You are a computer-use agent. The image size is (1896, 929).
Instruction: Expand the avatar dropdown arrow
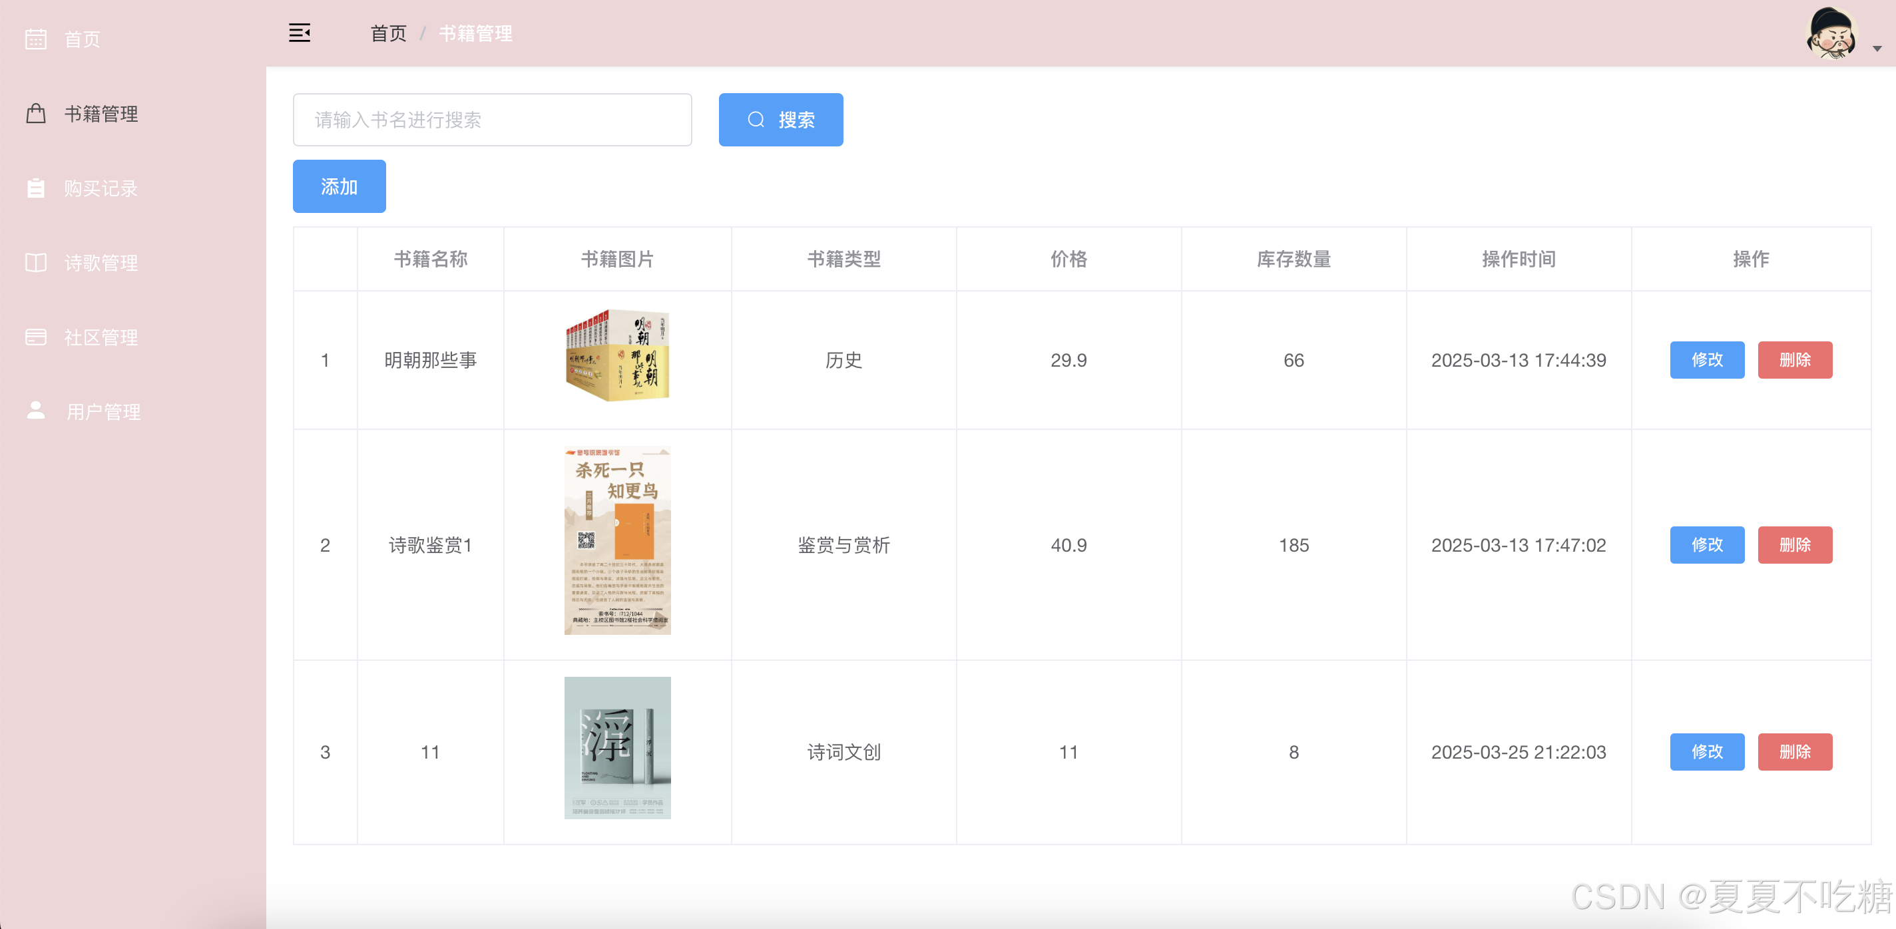[1877, 49]
